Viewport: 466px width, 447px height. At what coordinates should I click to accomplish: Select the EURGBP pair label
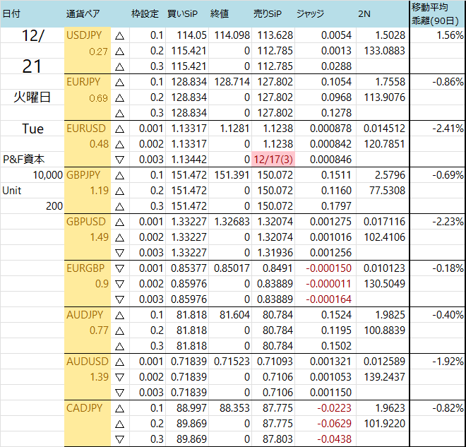pyautogui.click(x=85, y=268)
